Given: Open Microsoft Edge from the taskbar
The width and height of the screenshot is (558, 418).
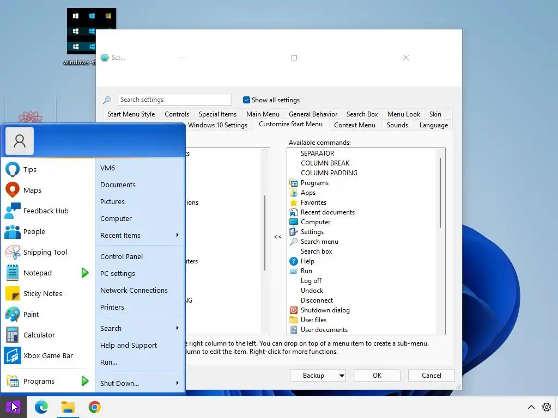Looking at the screenshot, I should (41, 407).
